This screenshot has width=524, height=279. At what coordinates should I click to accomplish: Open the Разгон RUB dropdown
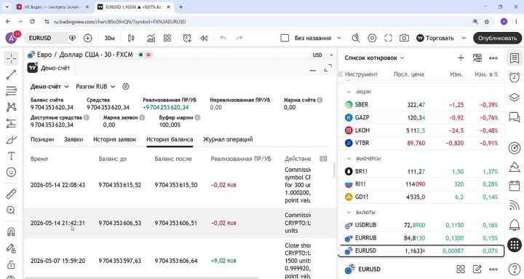tap(95, 87)
